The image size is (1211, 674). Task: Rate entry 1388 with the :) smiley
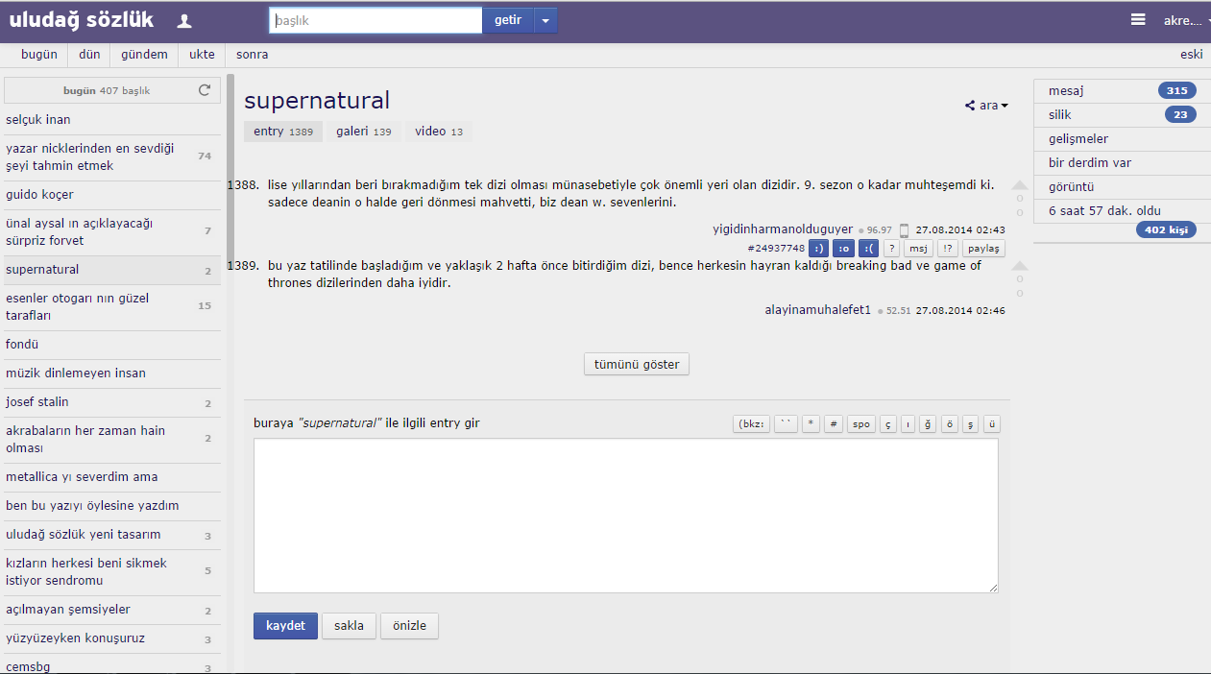pos(818,248)
